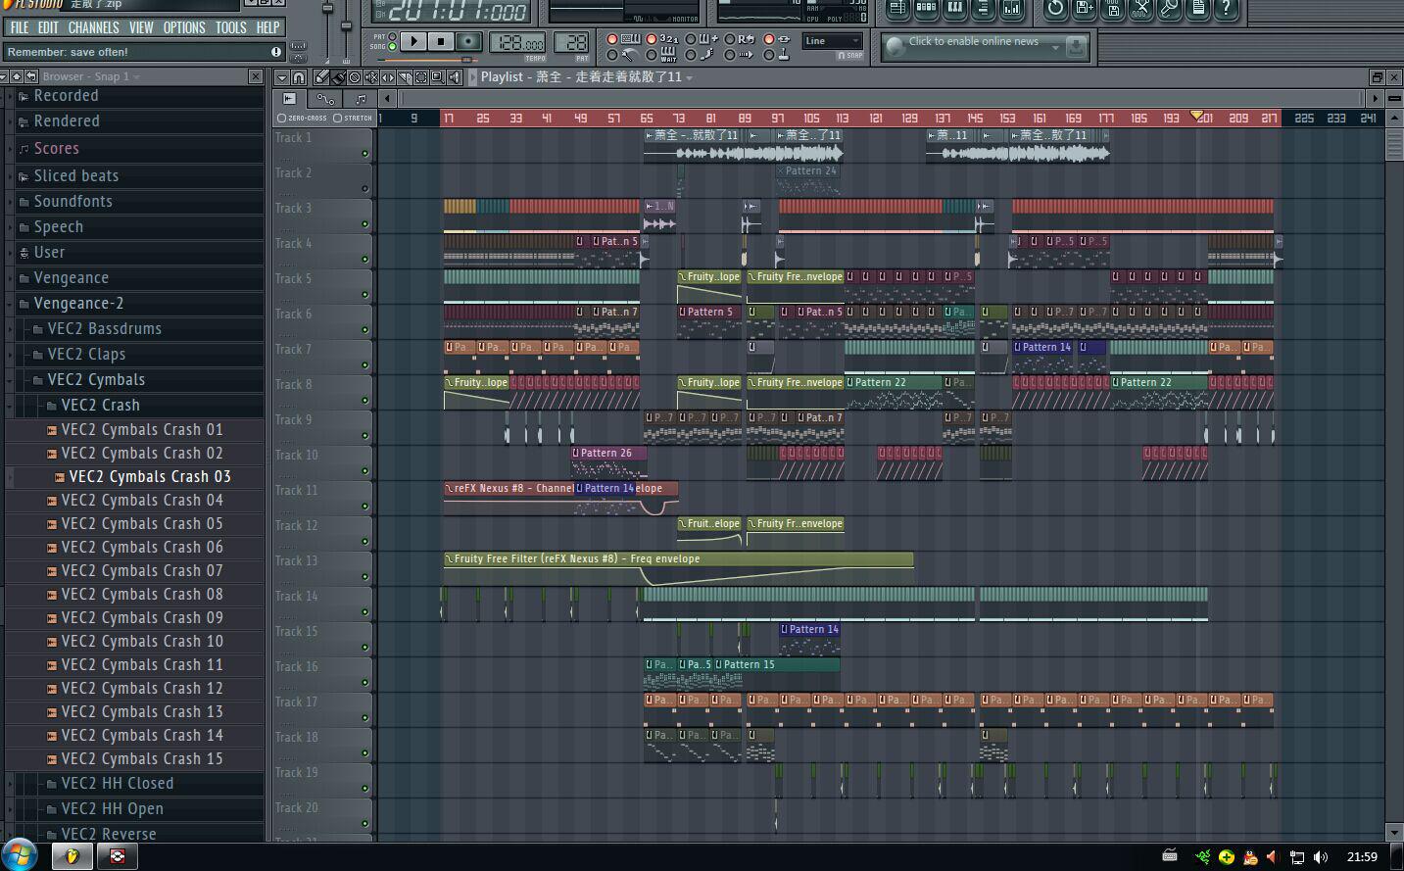Open the Playlist title dropdown arrow

tap(689, 77)
